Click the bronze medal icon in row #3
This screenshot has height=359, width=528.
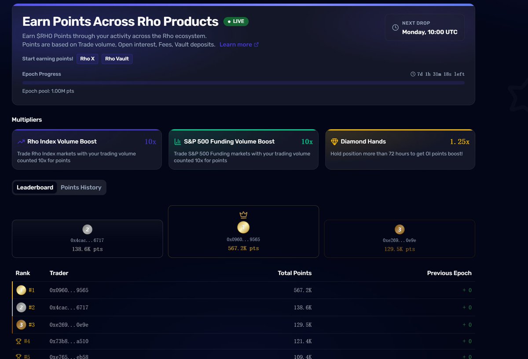(21, 325)
